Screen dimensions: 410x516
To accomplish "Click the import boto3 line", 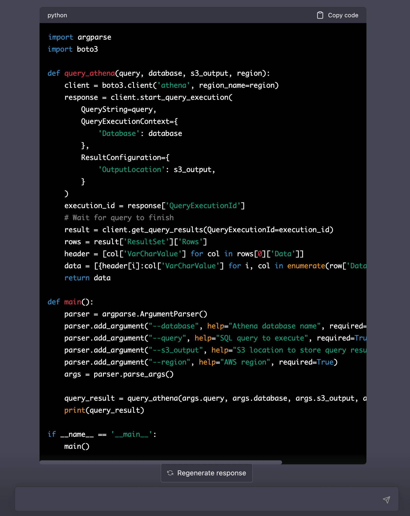I will (x=73, y=49).
